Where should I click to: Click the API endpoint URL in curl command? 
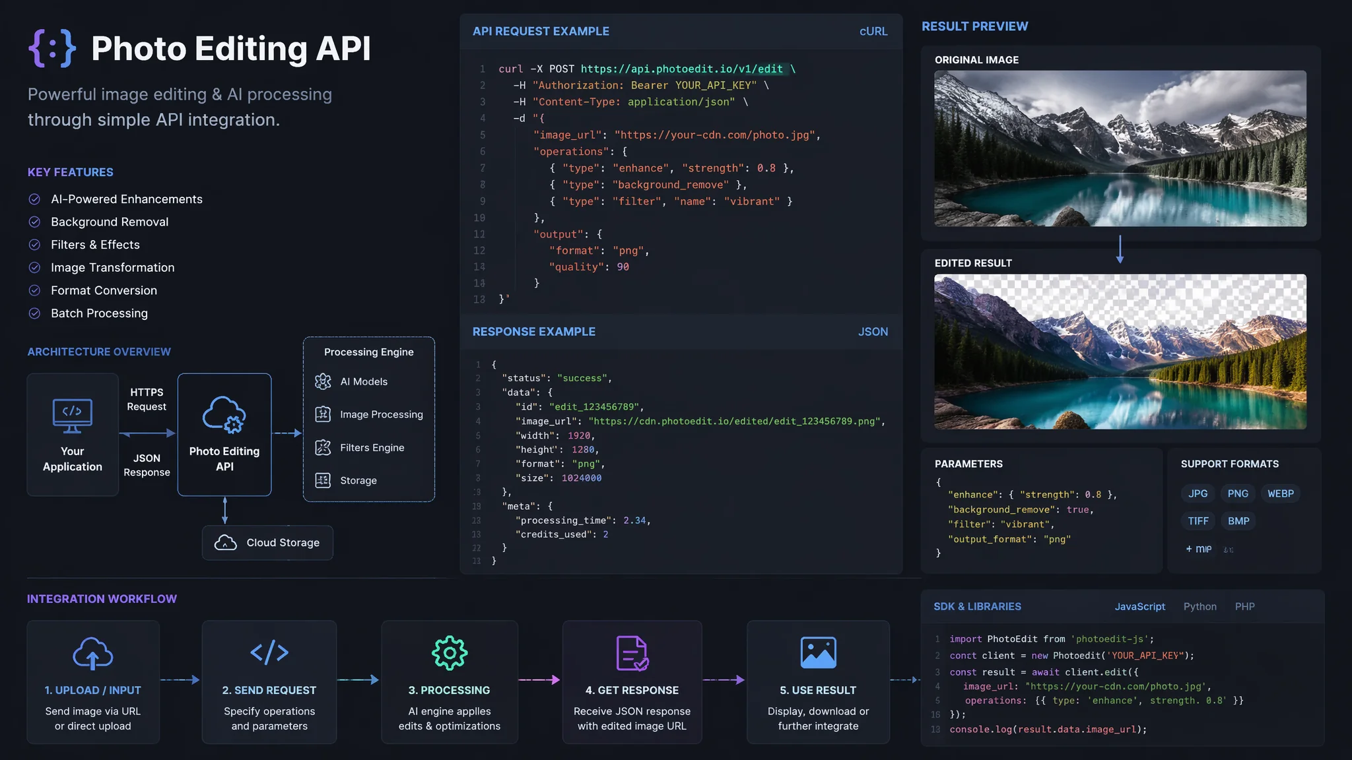point(682,69)
